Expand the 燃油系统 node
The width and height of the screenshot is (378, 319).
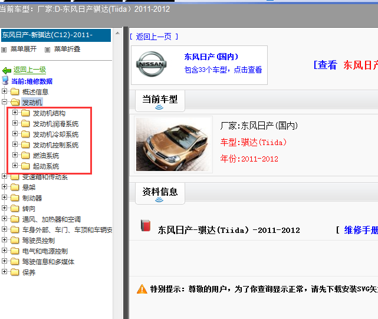pos(15,155)
